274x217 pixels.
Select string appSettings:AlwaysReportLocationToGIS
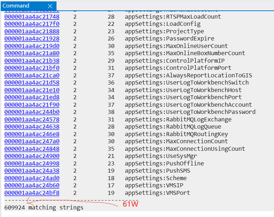189,76
